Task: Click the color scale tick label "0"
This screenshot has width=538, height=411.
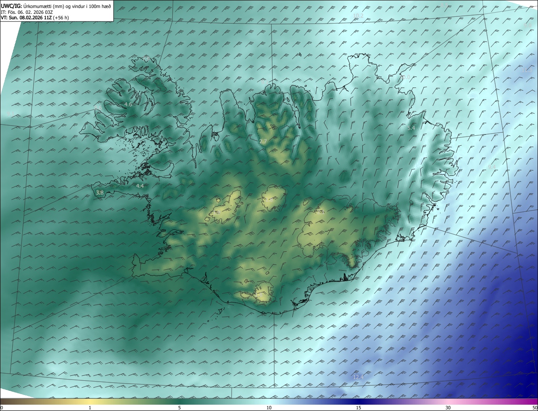Action: pyautogui.click(x=2, y=408)
